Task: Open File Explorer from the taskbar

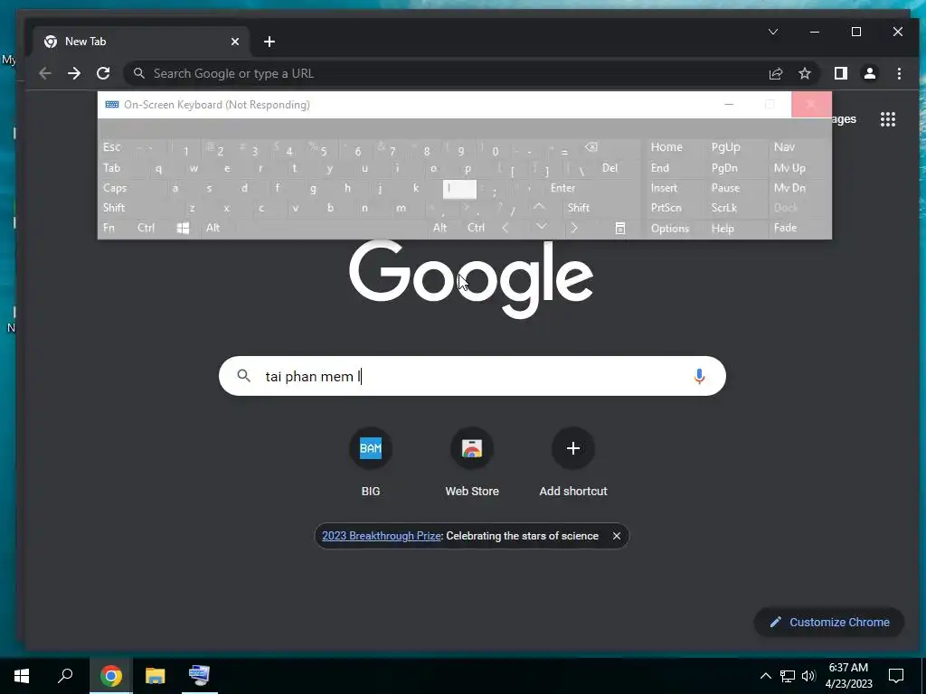Action: click(155, 676)
